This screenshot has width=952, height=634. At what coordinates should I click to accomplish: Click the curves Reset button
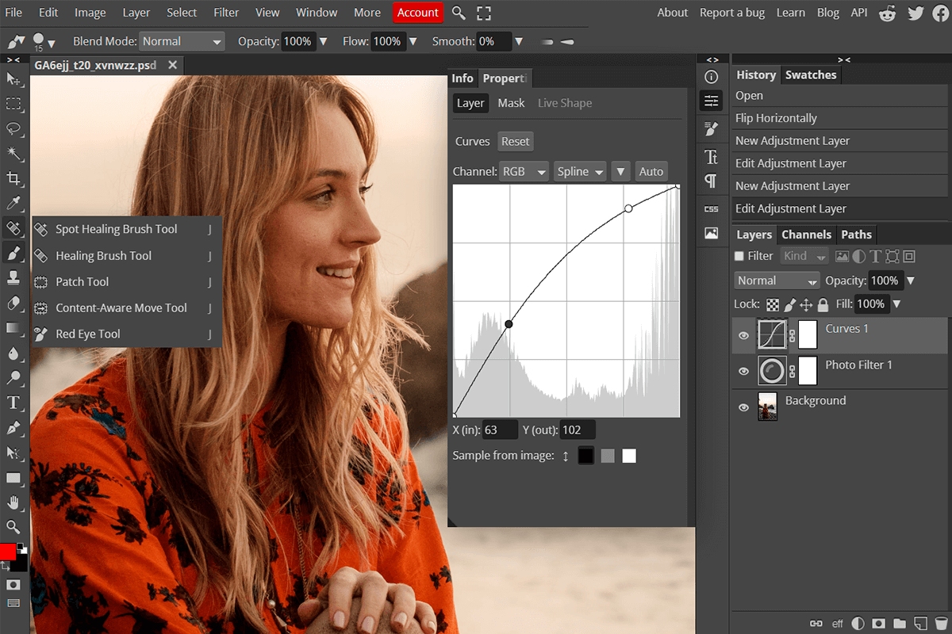[515, 142]
